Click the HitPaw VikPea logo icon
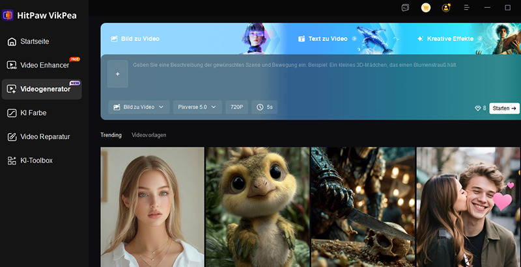 (7, 15)
